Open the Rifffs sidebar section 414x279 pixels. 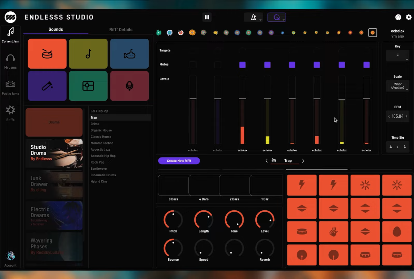click(10, 113)
